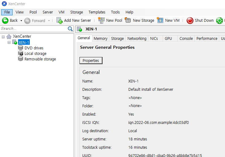225x157 pixels.
Task: Select Removable storage in the tree
Action: pyautogui.click(x=40, y=59)
